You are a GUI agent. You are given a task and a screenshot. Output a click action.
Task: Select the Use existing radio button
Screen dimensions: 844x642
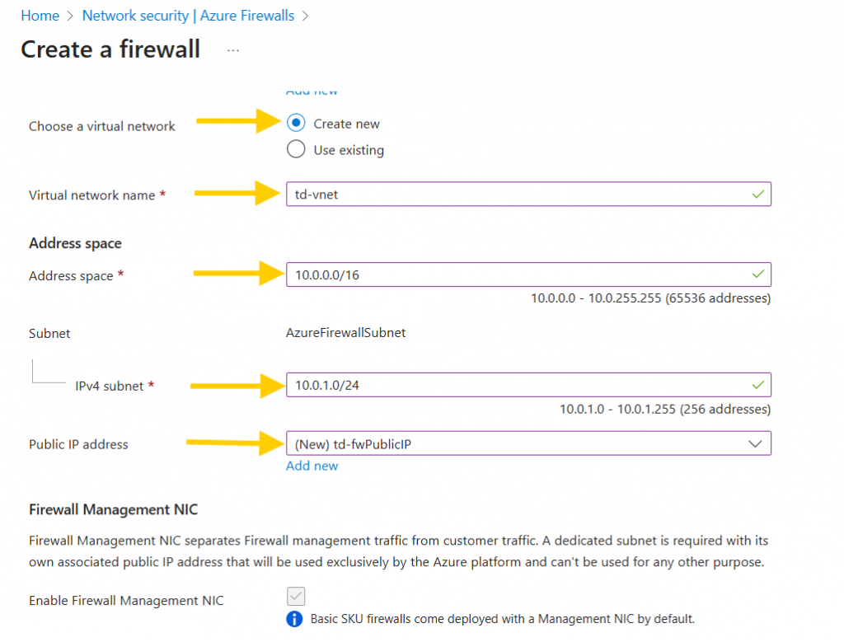click(295, 149)
